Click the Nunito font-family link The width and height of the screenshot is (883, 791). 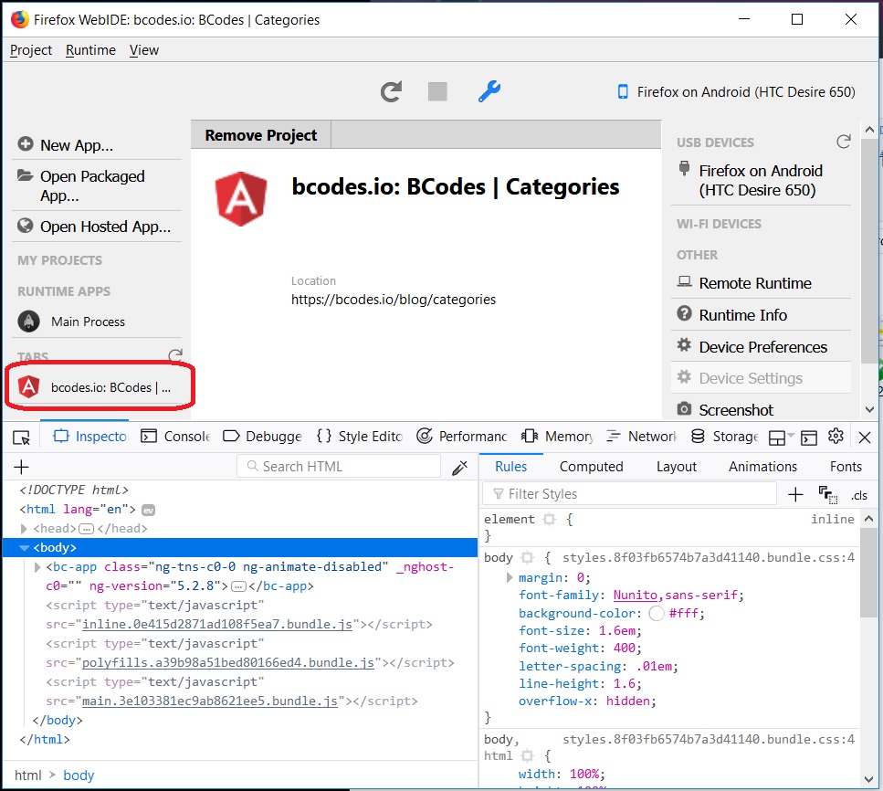[x=636, y=596]
